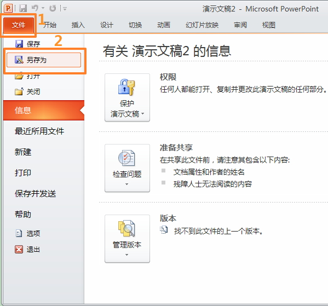Viewport: 328px width, 306px height.
Task: Click the Save icon in quick access toolbar
Action: 23,8
